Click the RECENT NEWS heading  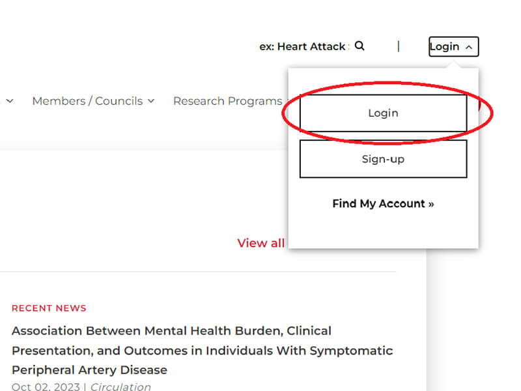tap(49, 308)
